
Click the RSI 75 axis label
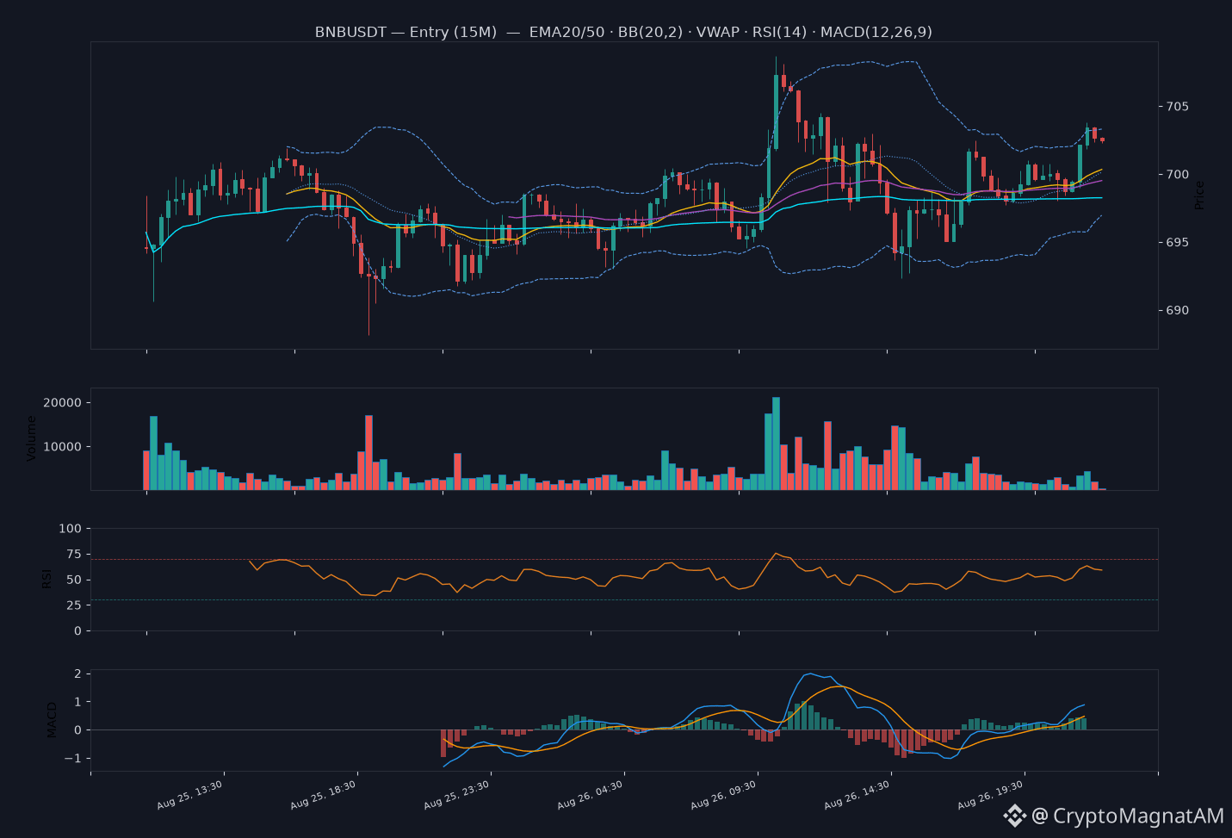click(x=74, y=555)
